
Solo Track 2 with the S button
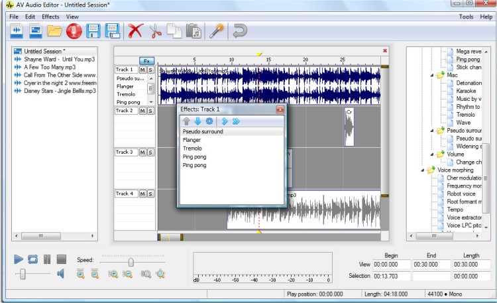(x=150, y=111)
